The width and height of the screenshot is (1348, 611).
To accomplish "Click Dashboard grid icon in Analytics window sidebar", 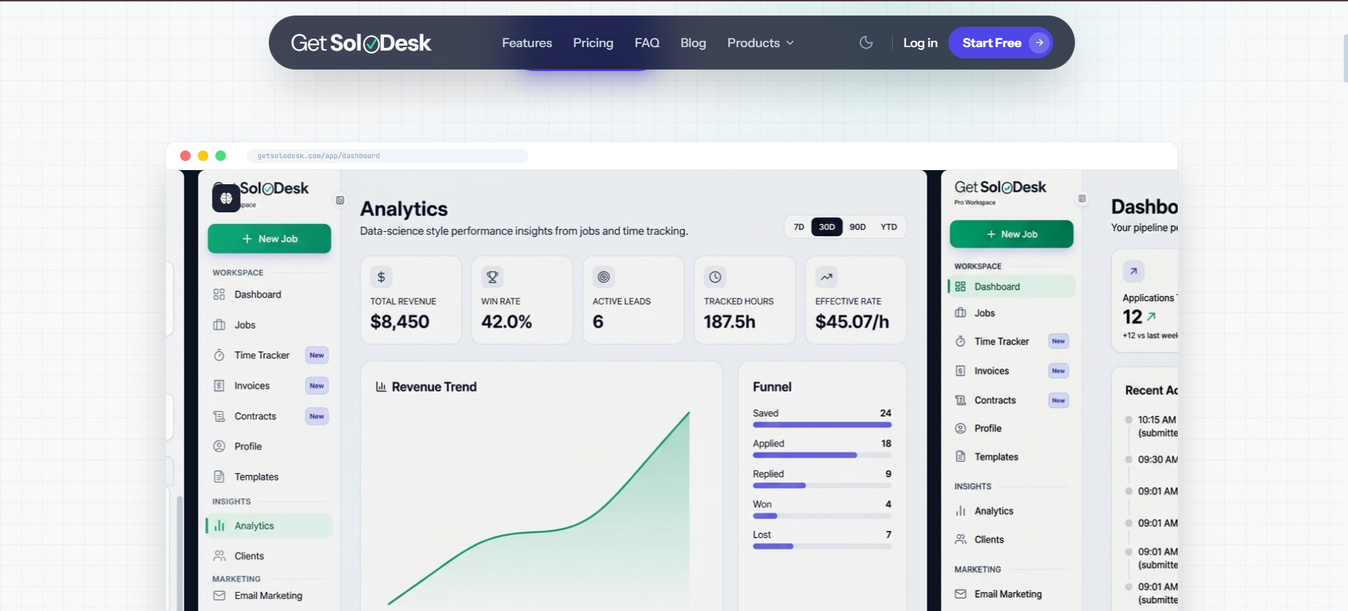I will click(x=220, y=295).
